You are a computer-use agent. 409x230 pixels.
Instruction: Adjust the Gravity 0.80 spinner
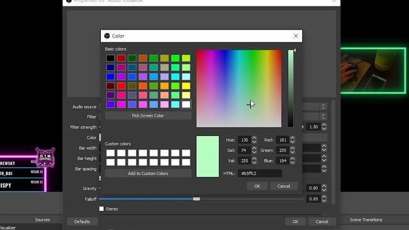pos(324,188)
